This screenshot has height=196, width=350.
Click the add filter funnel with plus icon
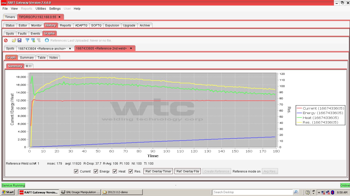[x=33, y=40]
